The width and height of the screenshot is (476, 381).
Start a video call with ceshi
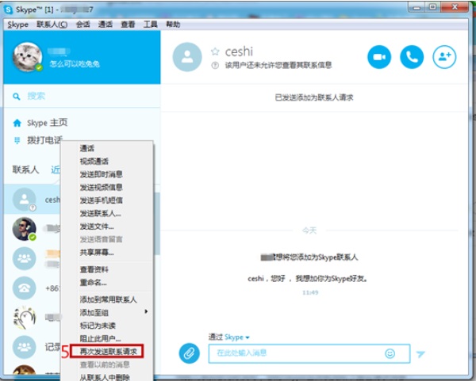(379, 57)
